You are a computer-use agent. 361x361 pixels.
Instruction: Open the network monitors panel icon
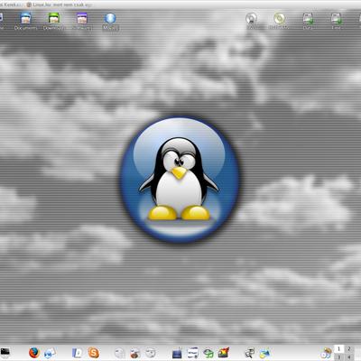[250, 353]
